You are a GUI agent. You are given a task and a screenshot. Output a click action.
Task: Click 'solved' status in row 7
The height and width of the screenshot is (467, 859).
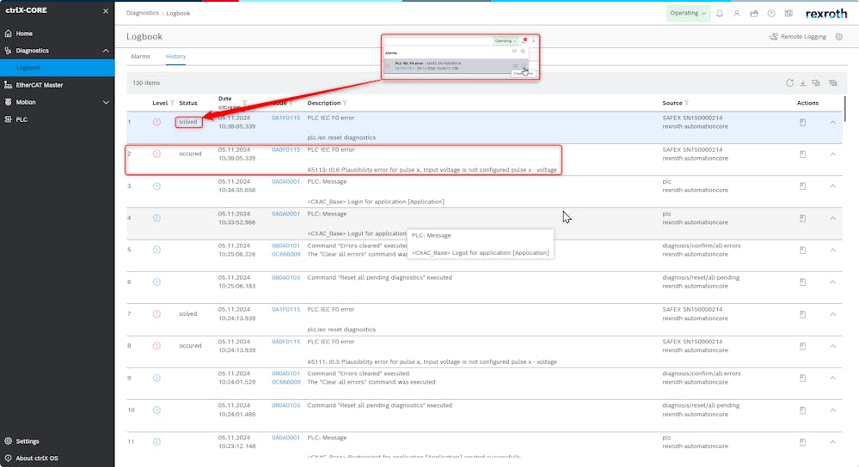(188, 314)
